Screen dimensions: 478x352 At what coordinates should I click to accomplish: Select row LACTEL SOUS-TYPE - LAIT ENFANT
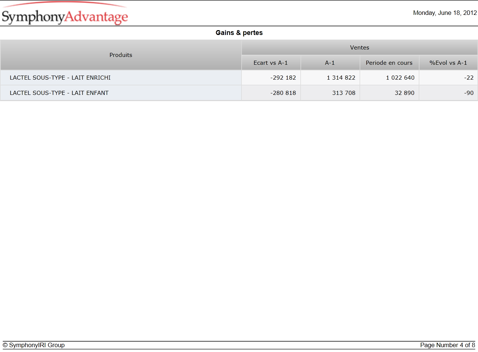coord(239,93)
